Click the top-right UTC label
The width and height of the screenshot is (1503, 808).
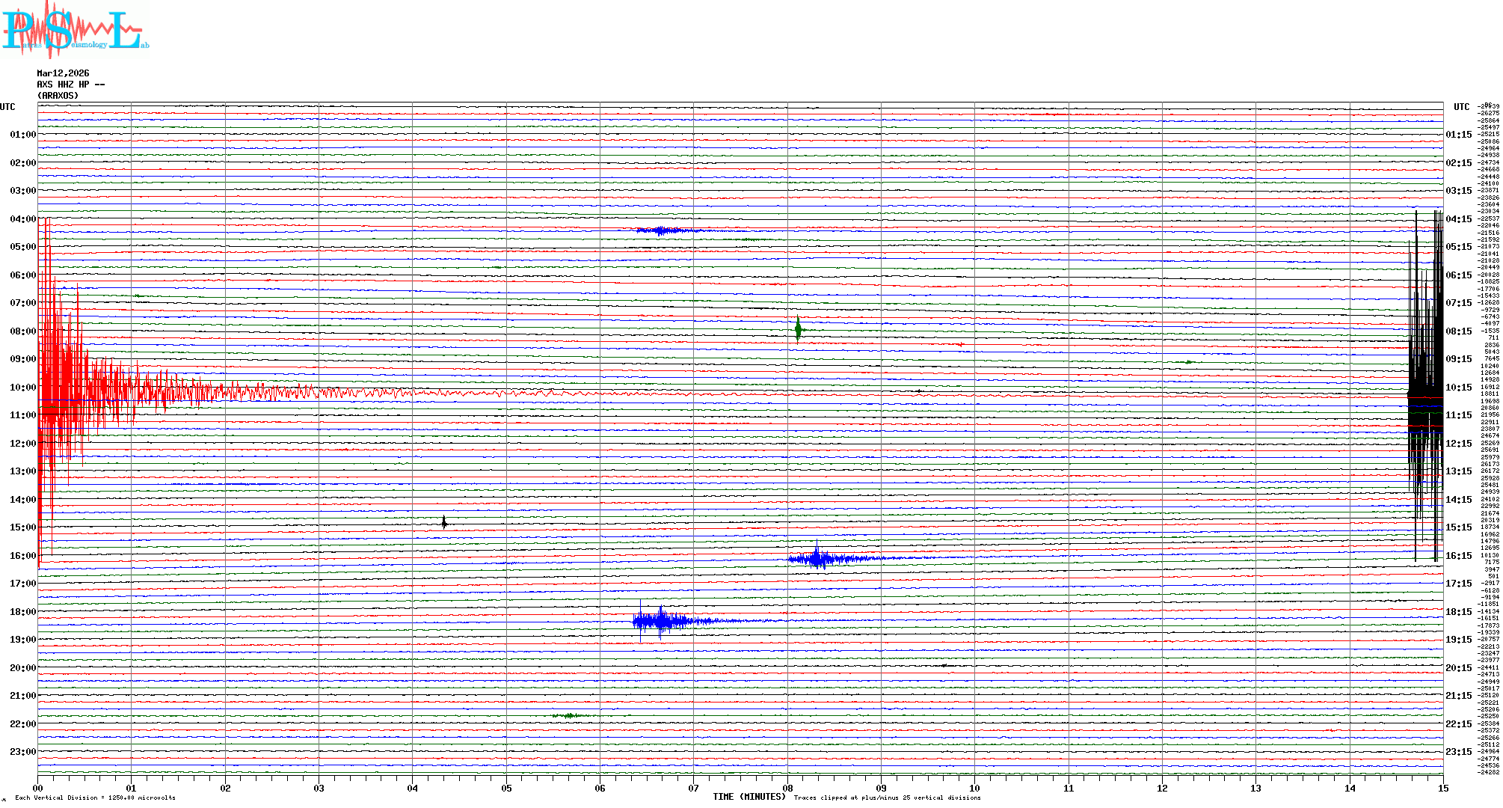click(1461, 107)
